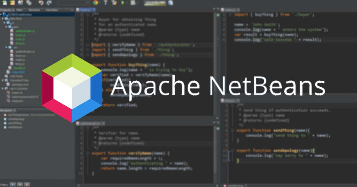
Task: Toggle the first Navigator filter button
Action: [x=12, y=184]
